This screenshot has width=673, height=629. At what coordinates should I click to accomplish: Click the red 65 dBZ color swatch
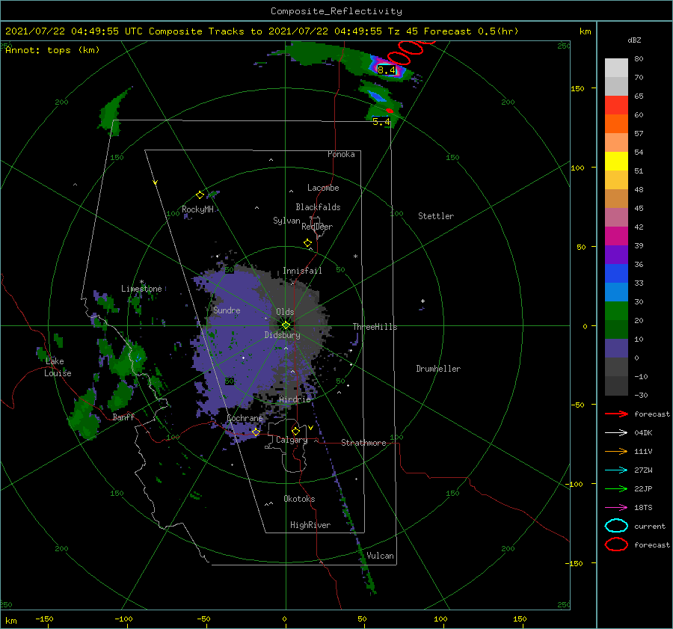[x=616, y=105]
